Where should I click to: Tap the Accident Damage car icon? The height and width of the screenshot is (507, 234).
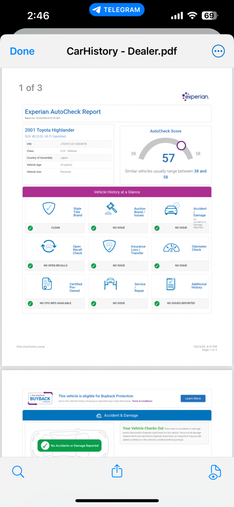171,209
